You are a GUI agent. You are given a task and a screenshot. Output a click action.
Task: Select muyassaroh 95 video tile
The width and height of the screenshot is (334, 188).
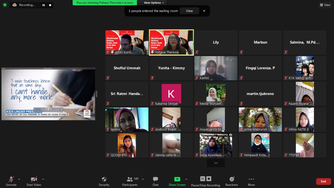pos(216,119)
